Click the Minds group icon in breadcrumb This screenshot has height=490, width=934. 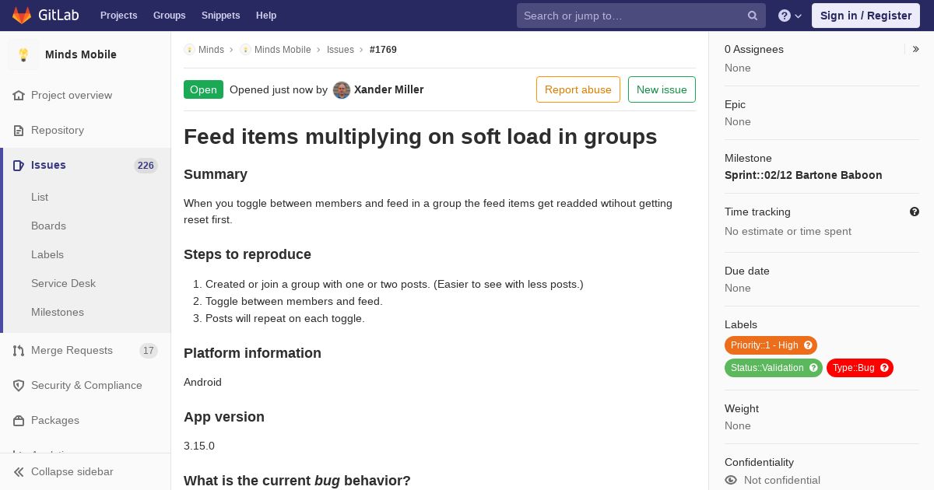click(189, 50)
